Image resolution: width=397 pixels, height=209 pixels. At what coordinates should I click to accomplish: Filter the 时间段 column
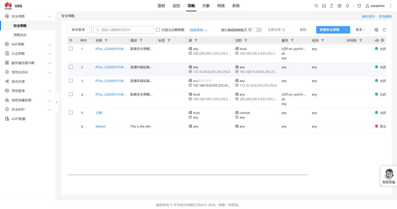coord(361,40)
